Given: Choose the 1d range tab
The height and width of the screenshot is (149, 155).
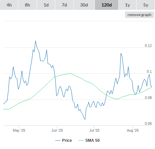Looking at the screenshot, I should pyautogui.click(x=46, y=5).
